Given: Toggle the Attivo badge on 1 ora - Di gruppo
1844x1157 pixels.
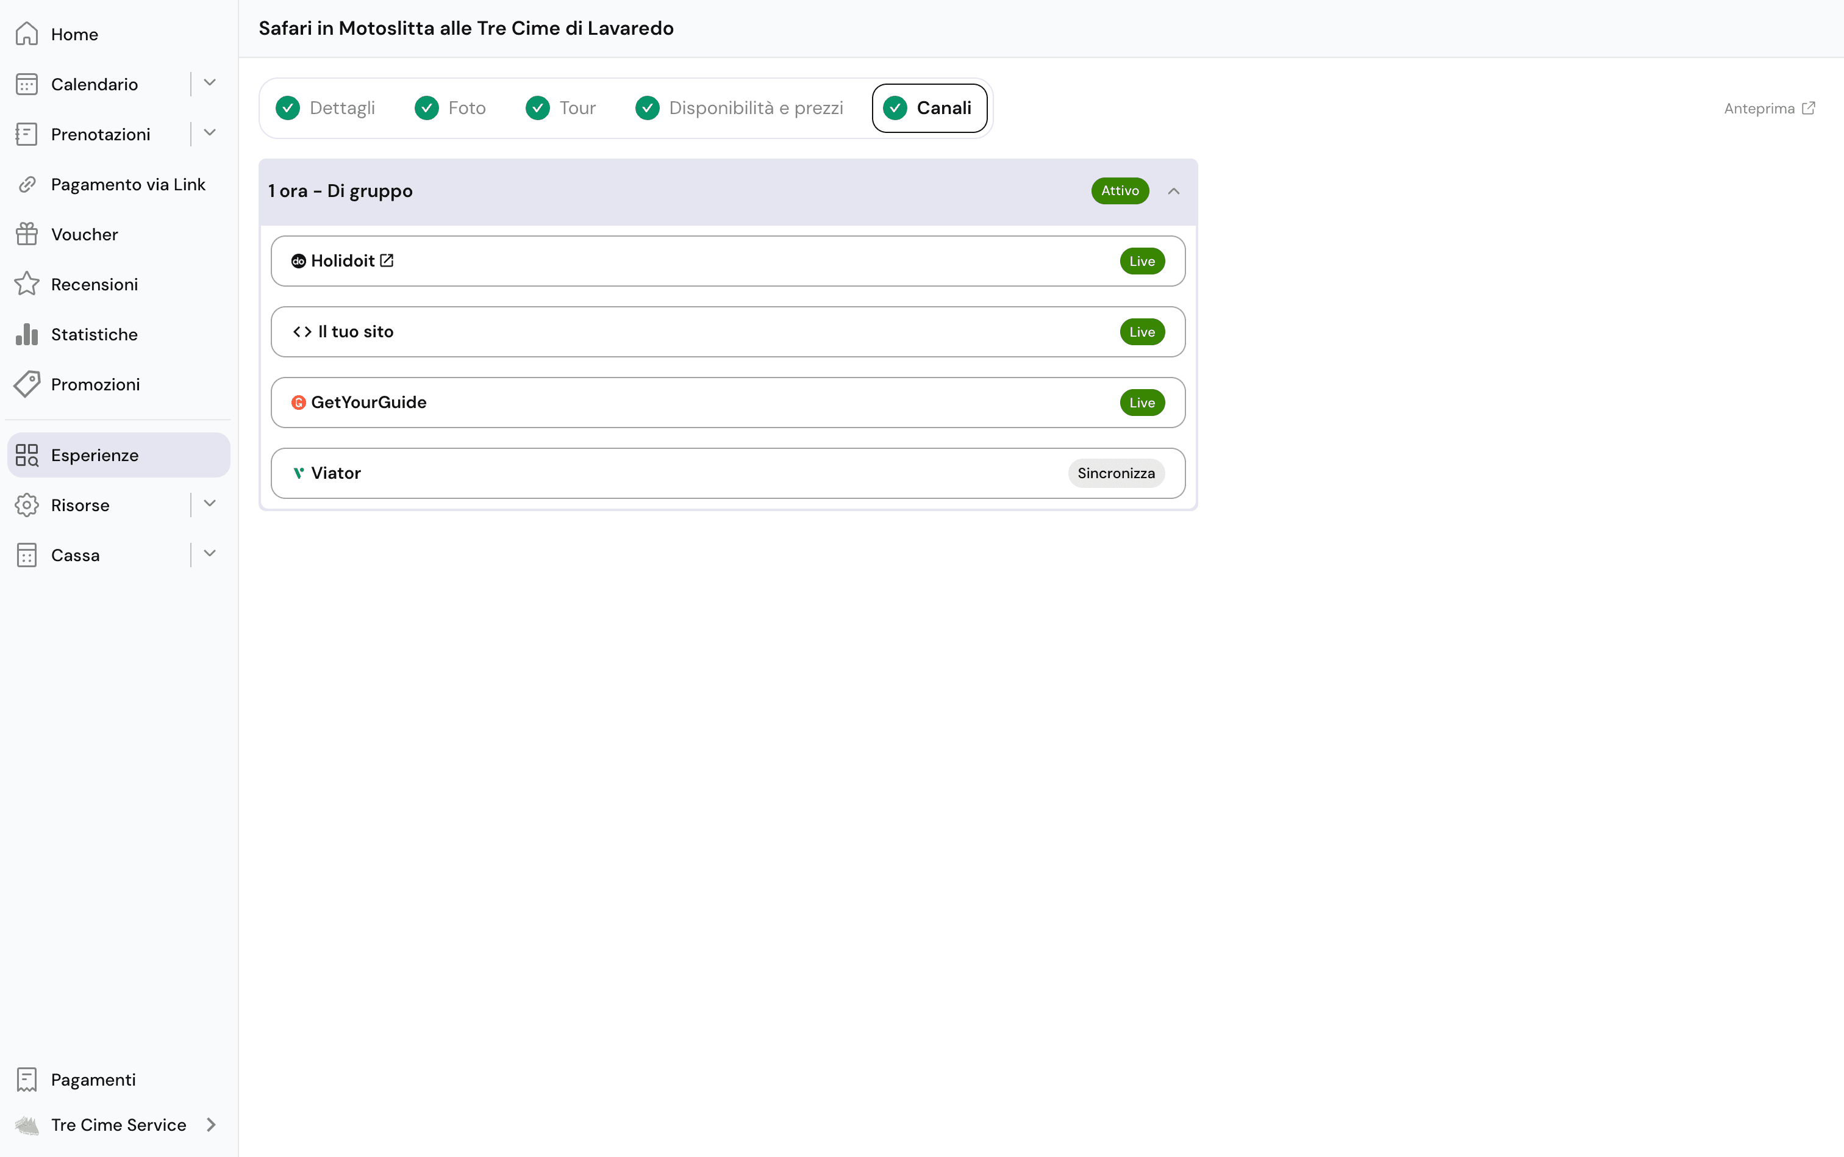Looking at the screenshot, I should [x=1120, y=190].
